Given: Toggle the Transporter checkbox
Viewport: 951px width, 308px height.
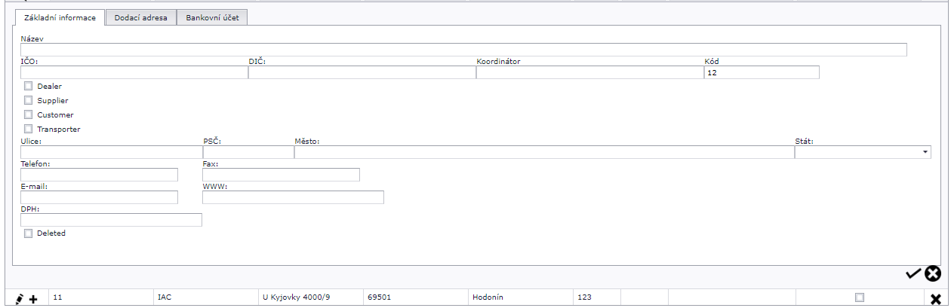Looking at the screenshot, I should (x=29, y=129).
